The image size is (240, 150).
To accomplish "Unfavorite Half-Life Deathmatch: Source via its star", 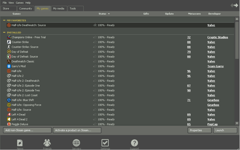I will pos(95,25).
